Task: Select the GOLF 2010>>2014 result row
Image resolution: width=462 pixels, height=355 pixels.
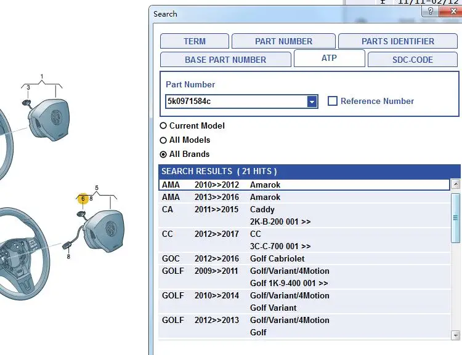Action: (304, 301)
